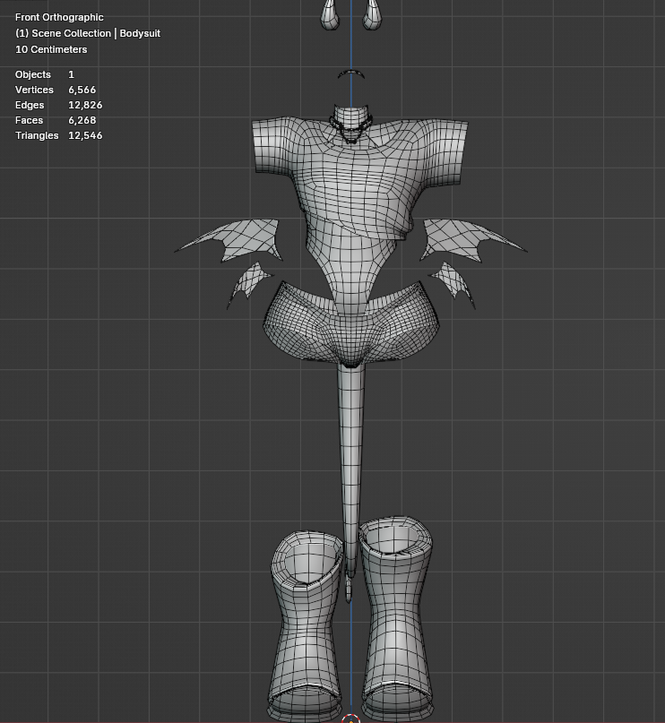665x723 pixels.
Task: Click the chain necklace at the collar
Action: click(351, 127)
